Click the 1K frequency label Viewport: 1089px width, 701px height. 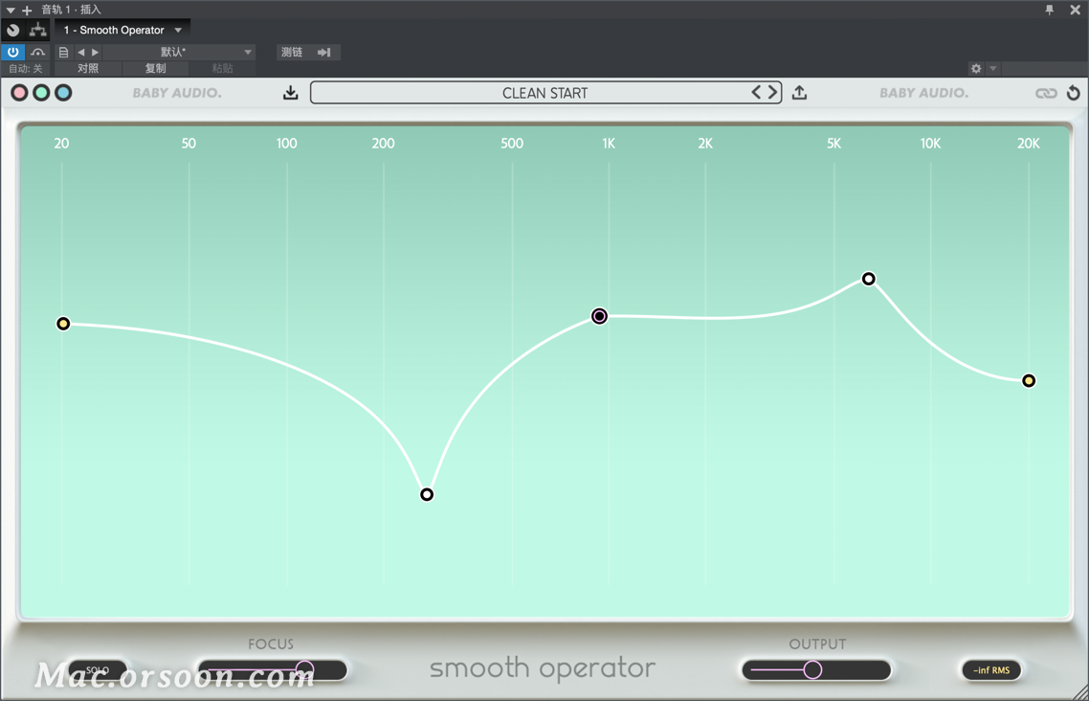coord(609,143)
